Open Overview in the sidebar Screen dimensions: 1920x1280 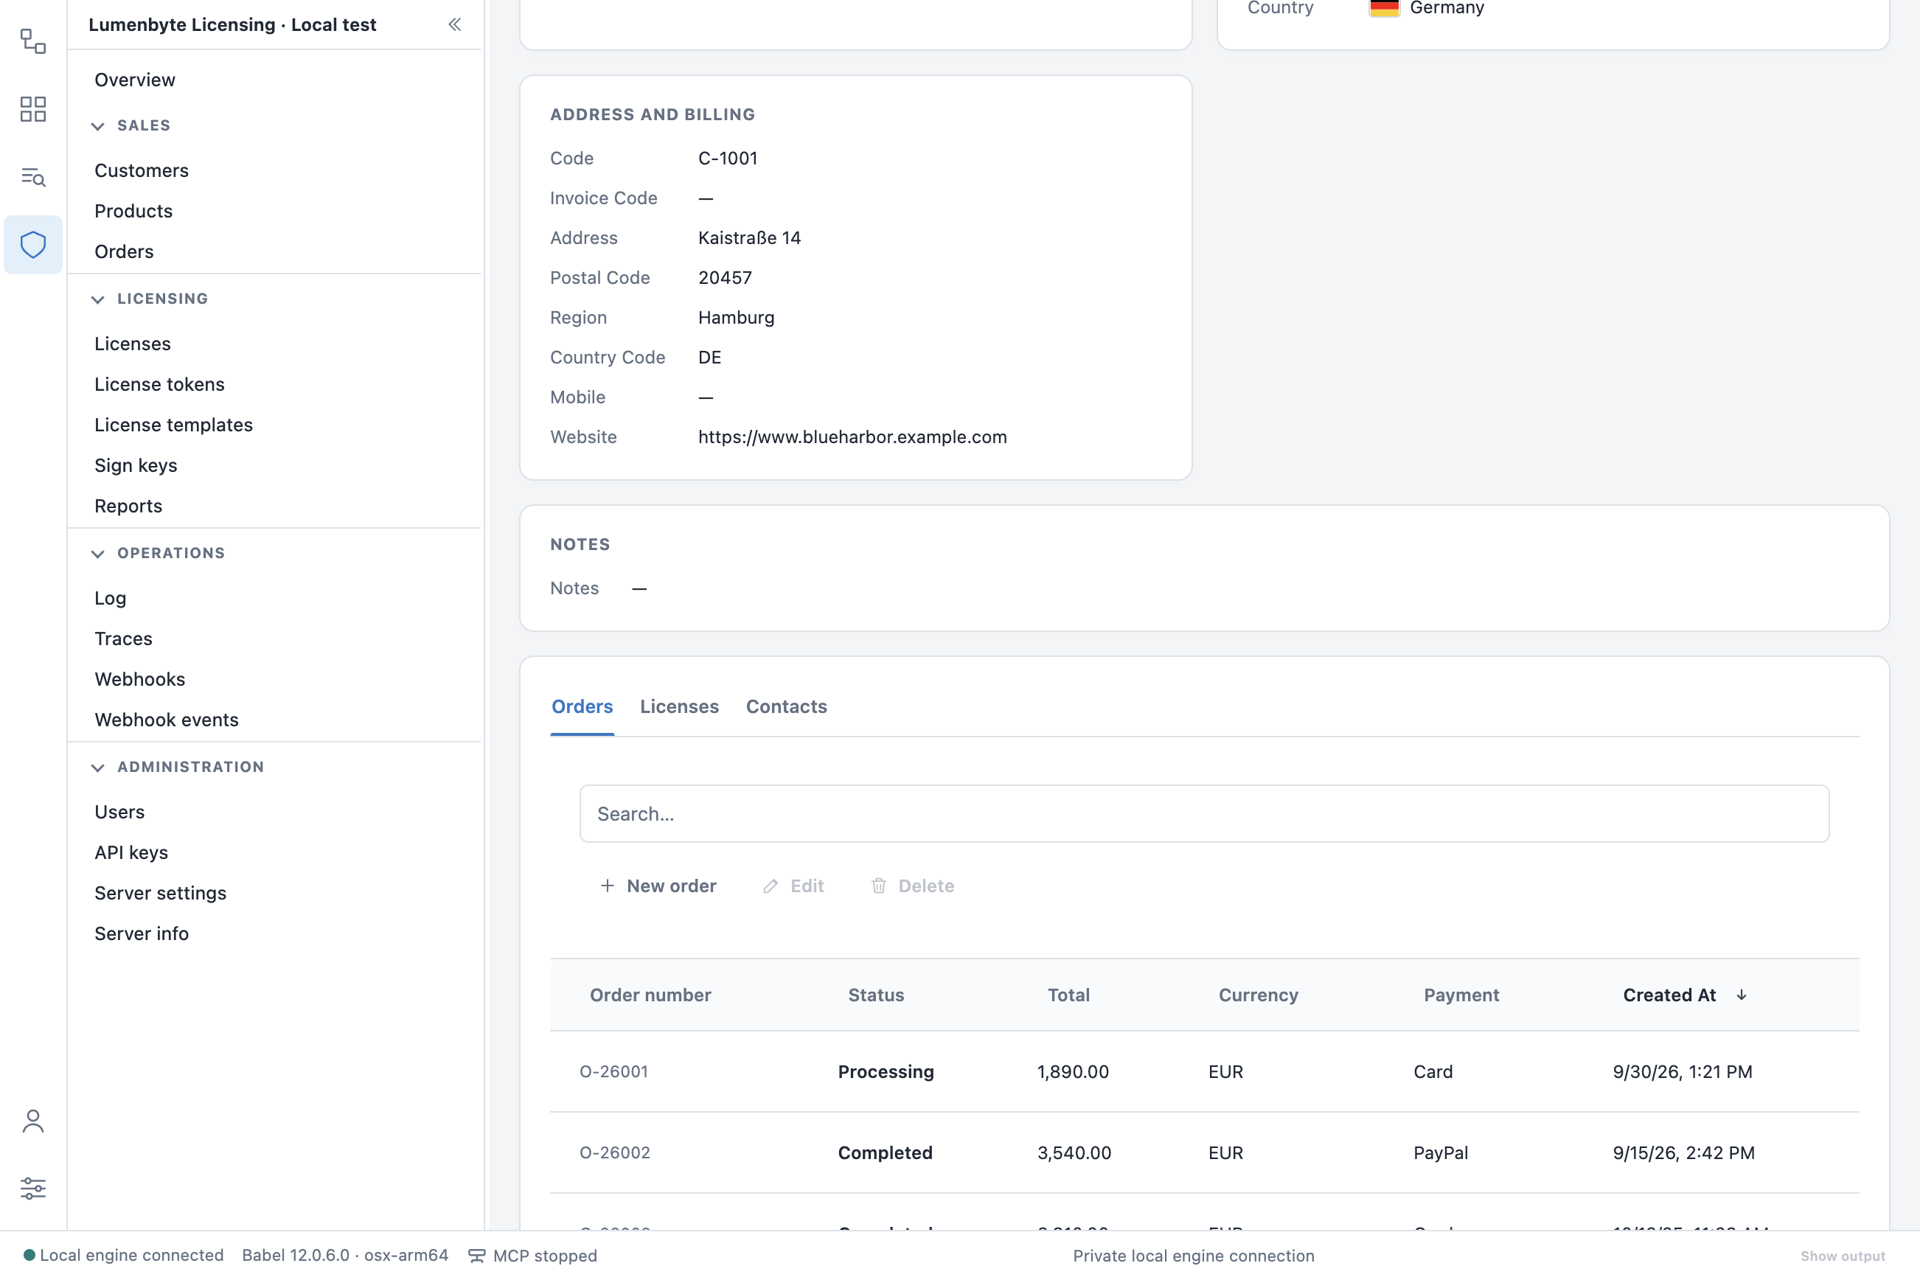(135, 79)
